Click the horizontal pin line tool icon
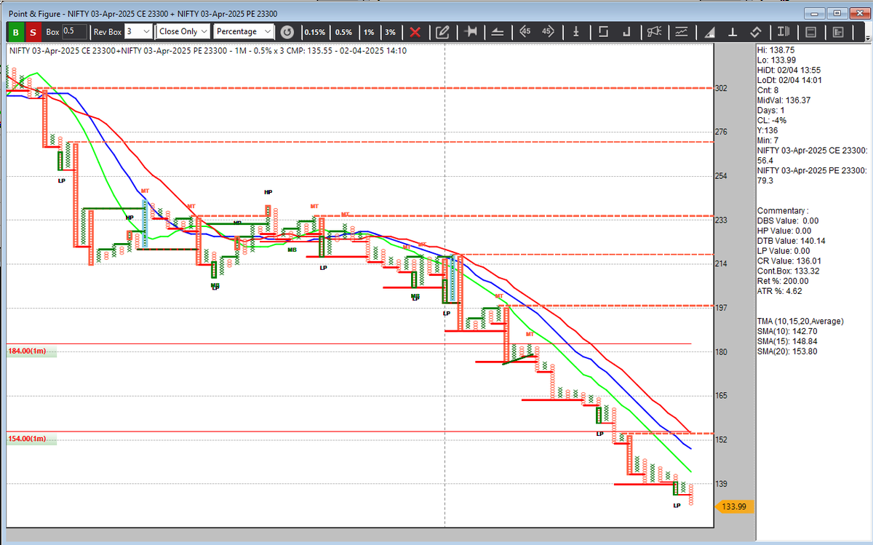This screenshot has width=873, height=545. click(471, 32)
